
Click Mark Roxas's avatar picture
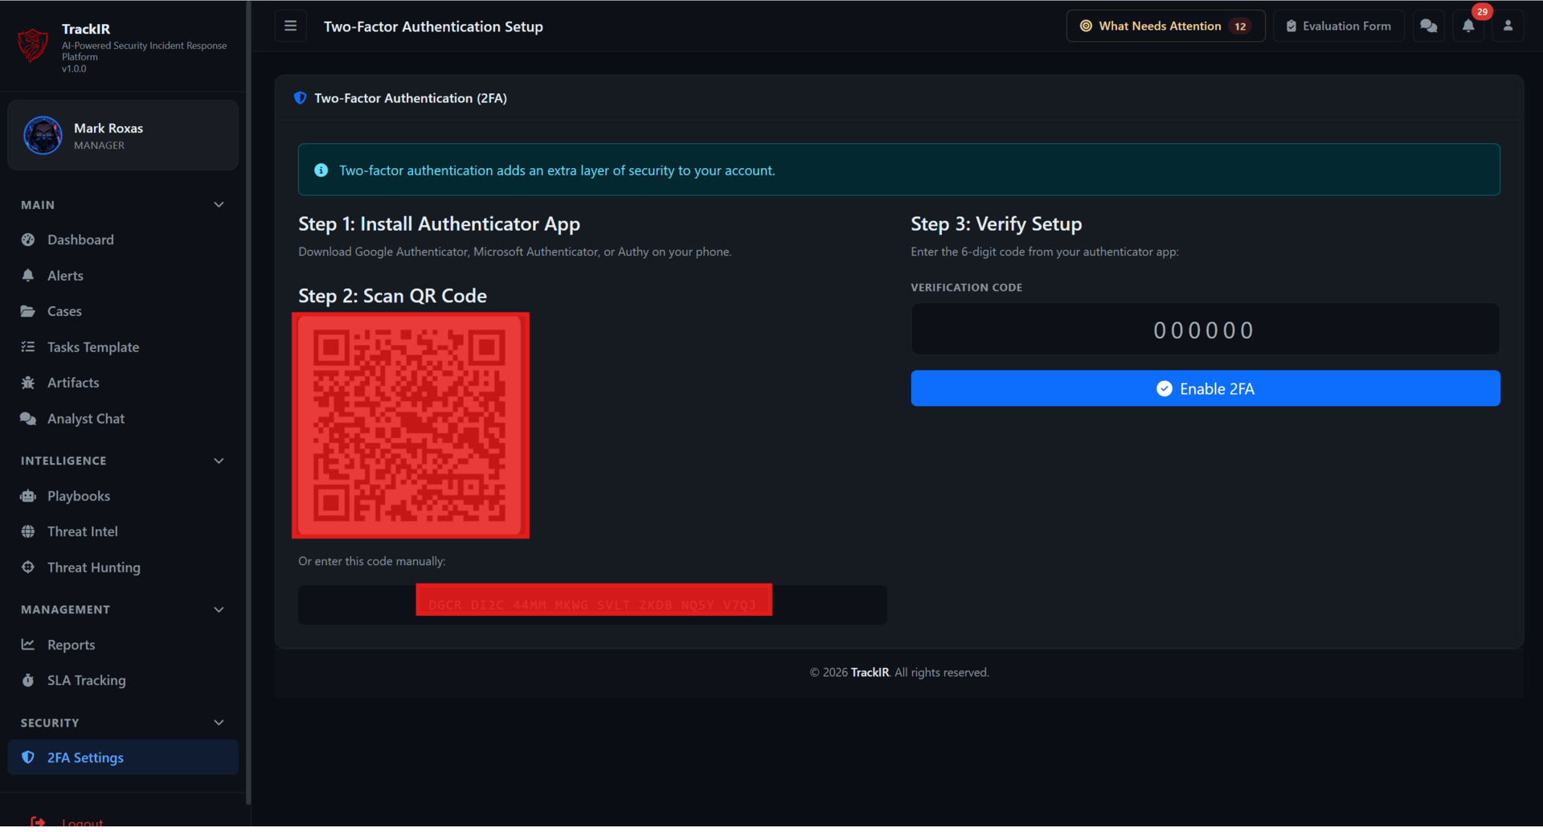pyautogui.click(x=43, y=135)
